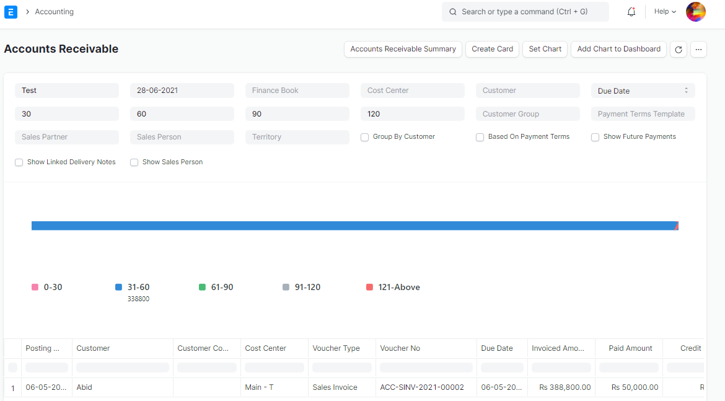Open notifications via the bell icon
The image size is (725, 401).
click(x=631, y=12)
